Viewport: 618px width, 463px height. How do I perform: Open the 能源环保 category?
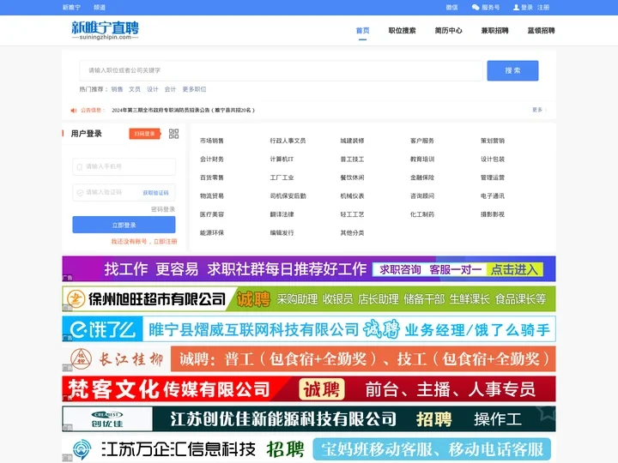(x=212, y=232)
